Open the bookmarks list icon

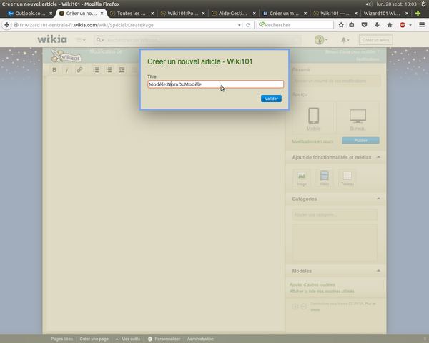click(352, 25)
